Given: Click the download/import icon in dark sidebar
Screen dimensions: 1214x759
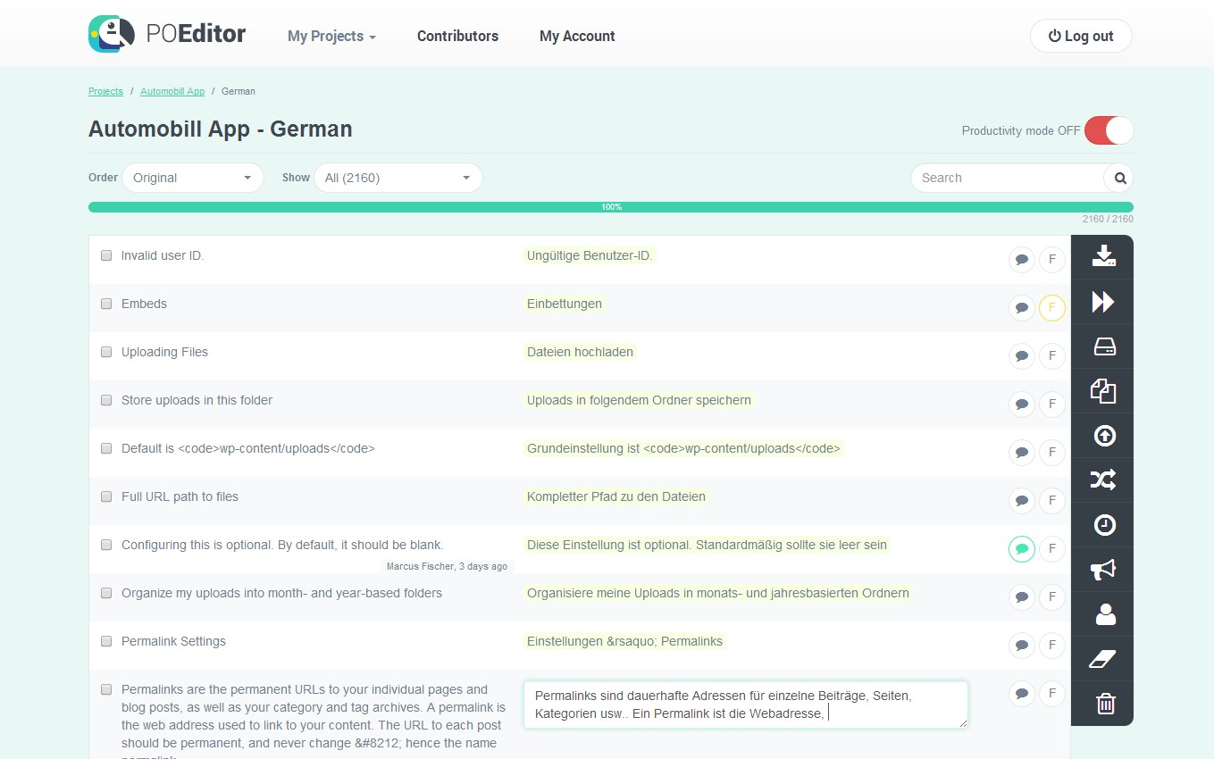Looking at the screenshot, I should point(1103,256).
